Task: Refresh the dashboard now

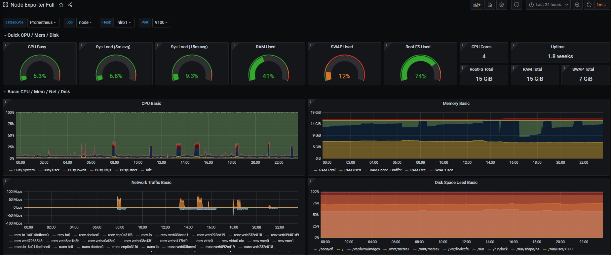Action: (x=589, y=5)
